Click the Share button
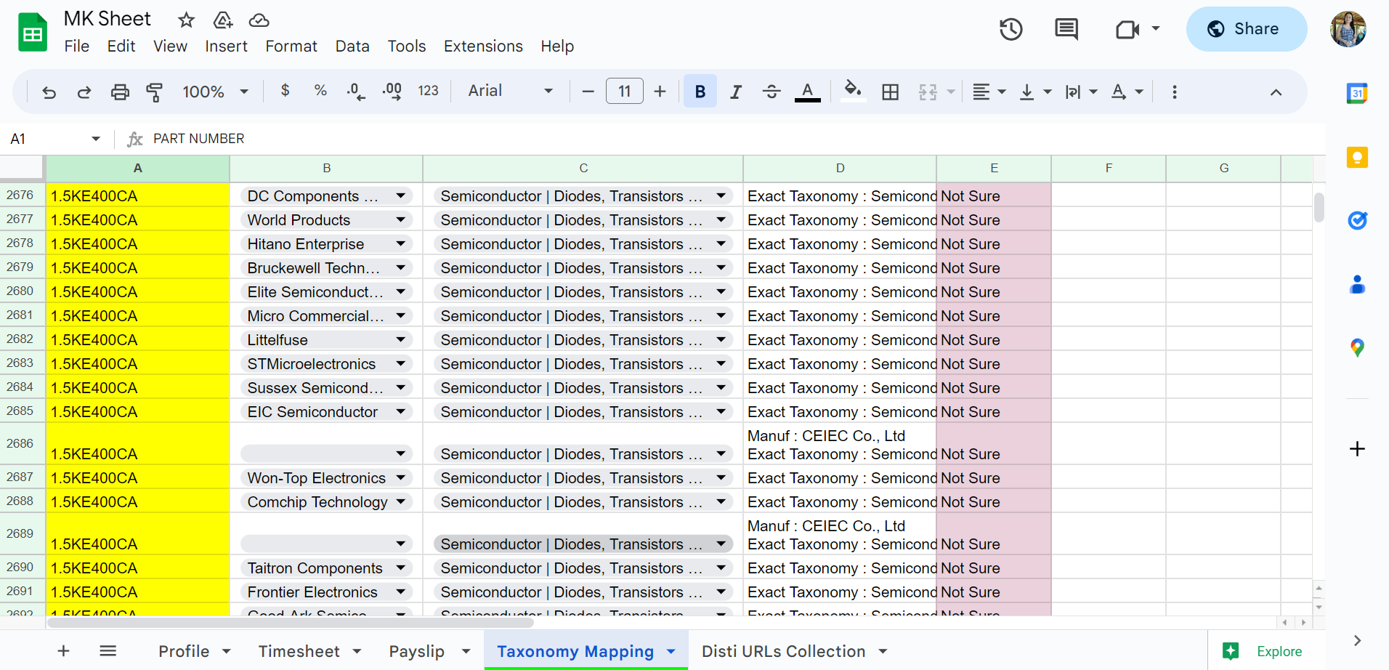Image resolution: width=1389 pixels, height=670 pixels. [x=1247, y=29]
